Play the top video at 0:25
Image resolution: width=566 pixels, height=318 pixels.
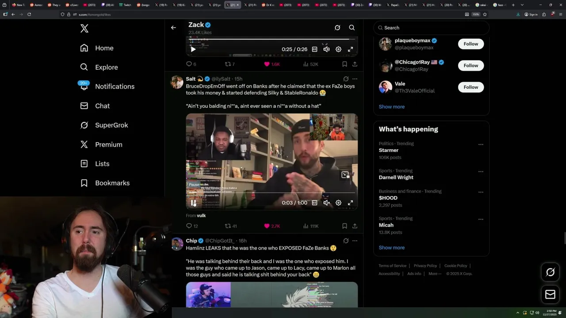(x=193, y=49)
